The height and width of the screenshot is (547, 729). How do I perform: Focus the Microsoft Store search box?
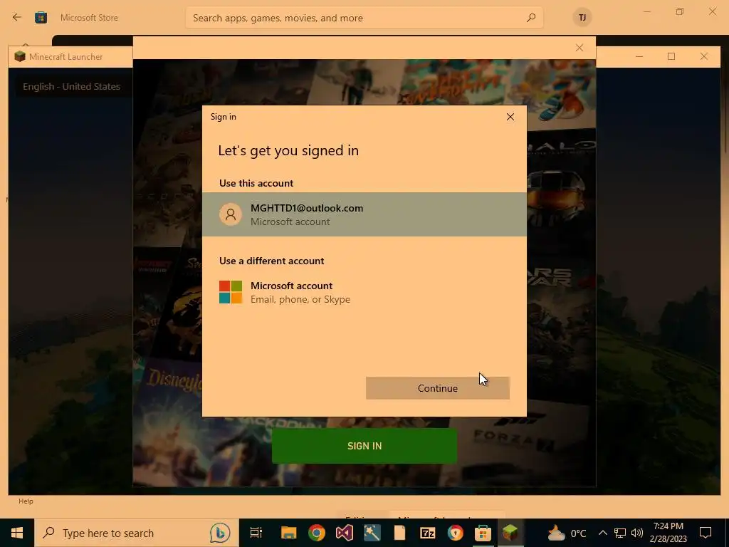click(364, 18)
